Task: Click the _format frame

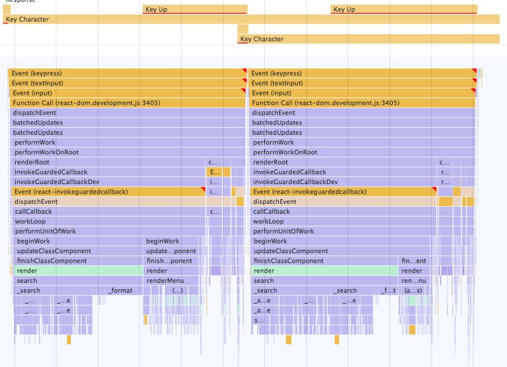Action: coord(123,290)
